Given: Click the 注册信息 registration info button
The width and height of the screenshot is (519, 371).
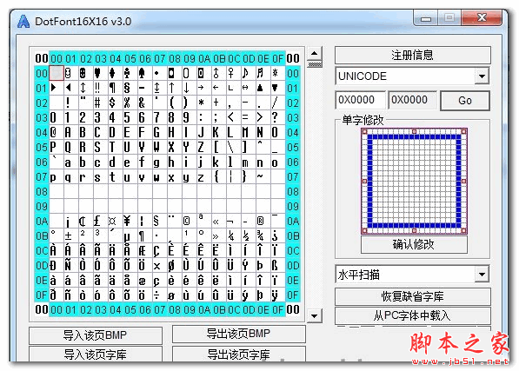Looking at the screenshot, I should pyautogui.click(x=412, y=55).
